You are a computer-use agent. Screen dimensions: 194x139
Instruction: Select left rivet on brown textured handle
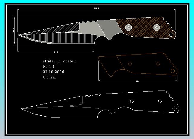pos(128,27)
